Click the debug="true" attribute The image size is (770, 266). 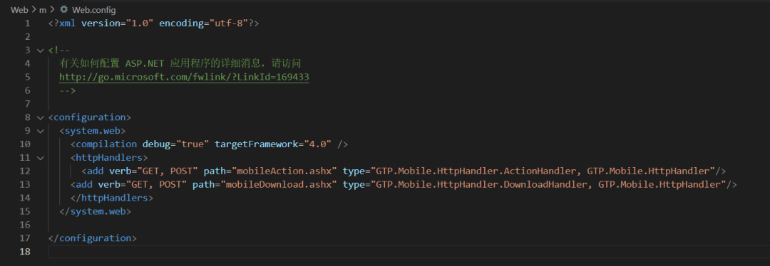(x=176, y=144)
